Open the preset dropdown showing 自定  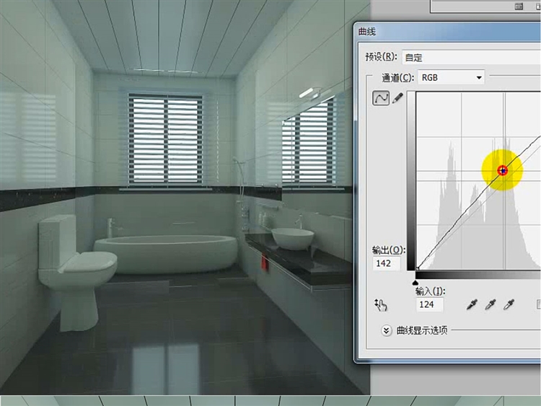pyautogui.click(x=471, y=57)
